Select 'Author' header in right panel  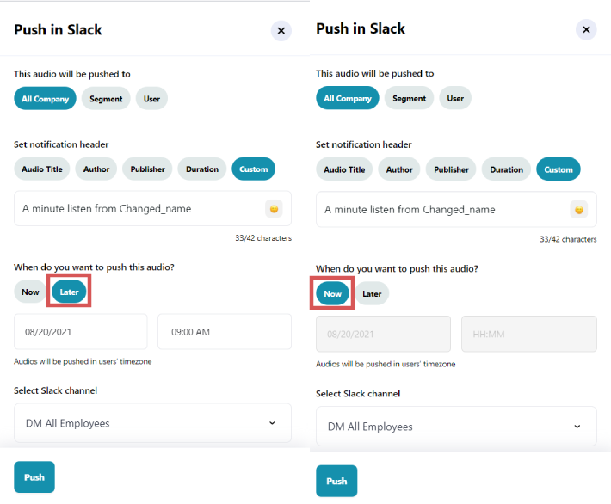399,169
